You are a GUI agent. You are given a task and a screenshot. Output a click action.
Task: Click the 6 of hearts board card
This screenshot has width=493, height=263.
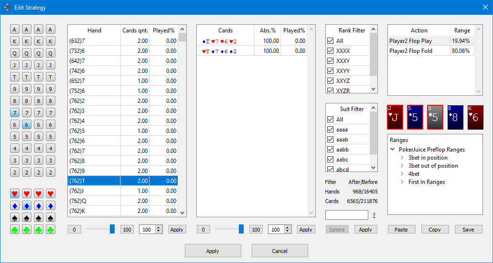[x=475, y=118]
